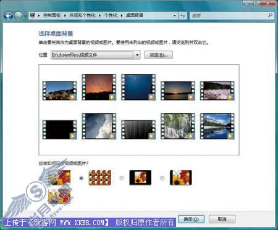Click the refresh button next to address bar

(x=183, y=15)
